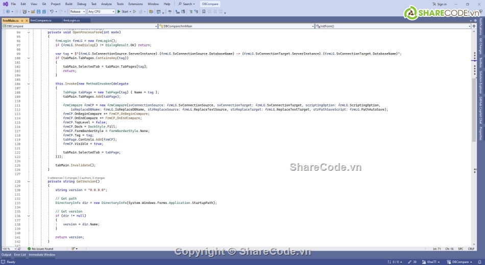
Task: Open the Properties side panel
Action: pos(481,134)
